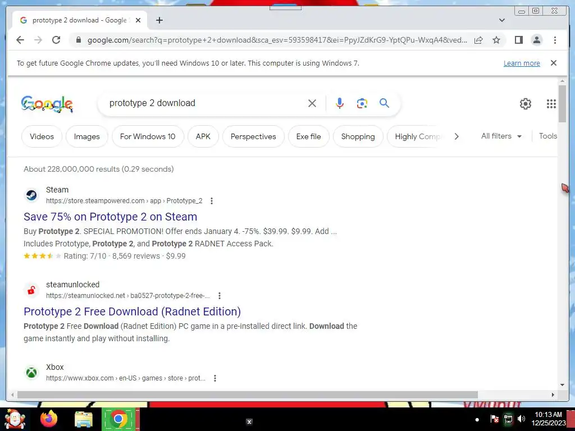View site info via padlock icon
575x431 pixels.
click(78, 40)
